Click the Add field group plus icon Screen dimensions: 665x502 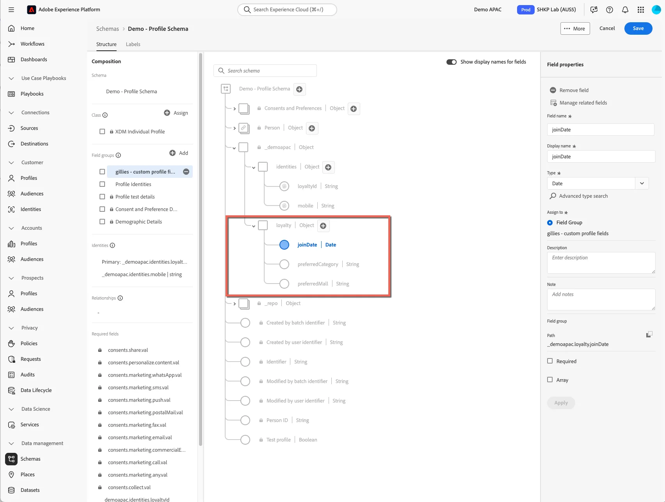[x=172, y=153]
